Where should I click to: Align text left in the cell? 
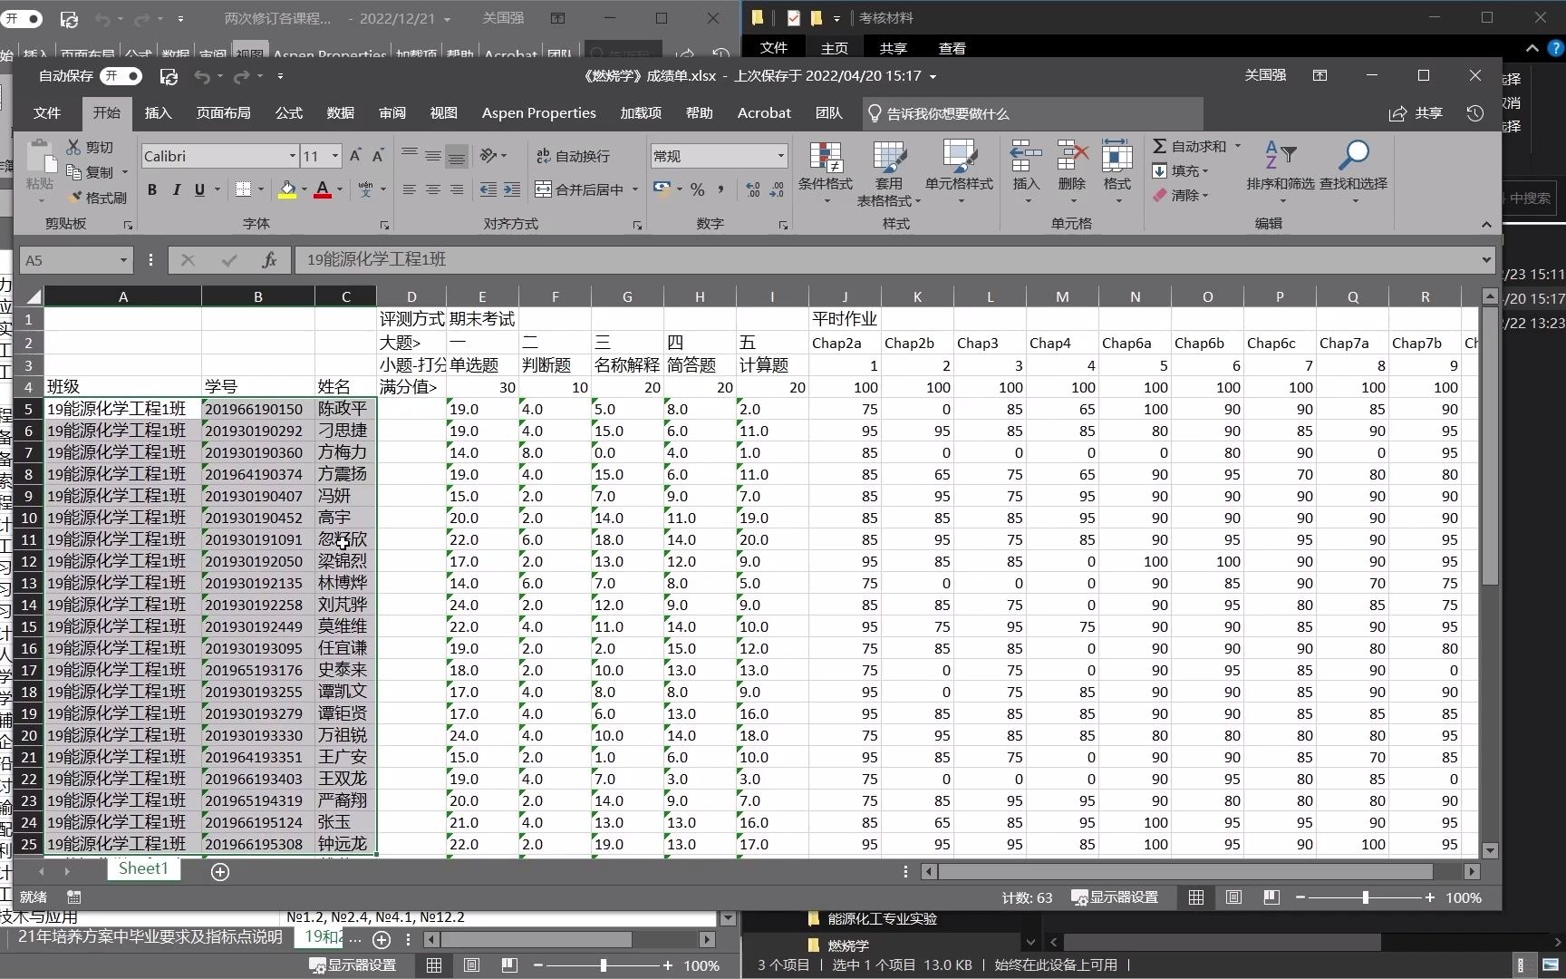click(x=410, y=189)
